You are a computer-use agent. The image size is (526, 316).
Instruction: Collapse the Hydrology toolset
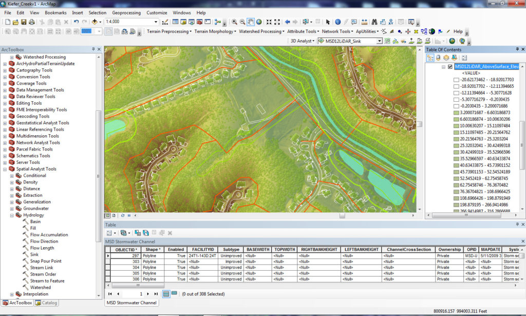(12, 215)
